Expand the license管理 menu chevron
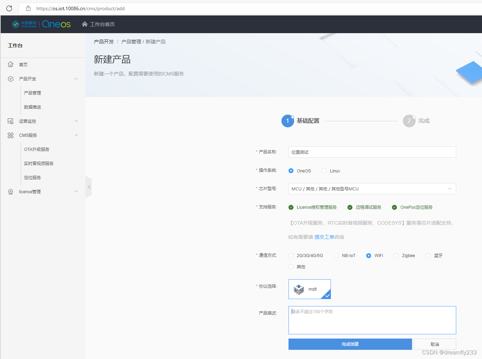 click(x=76, y=191)
